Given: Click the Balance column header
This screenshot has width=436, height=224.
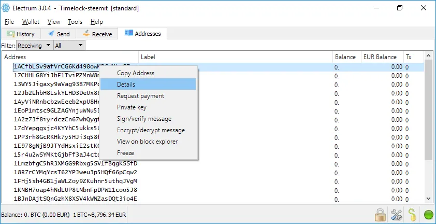Looking at the screenshot, I should click(347, 57).
